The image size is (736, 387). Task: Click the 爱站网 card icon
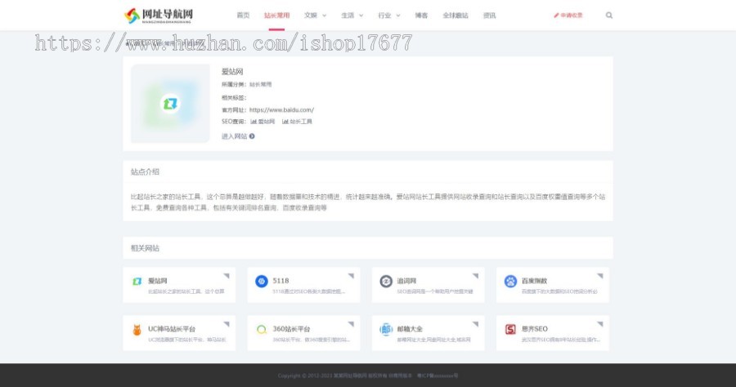pyautogui.click(x=137, y=281)
